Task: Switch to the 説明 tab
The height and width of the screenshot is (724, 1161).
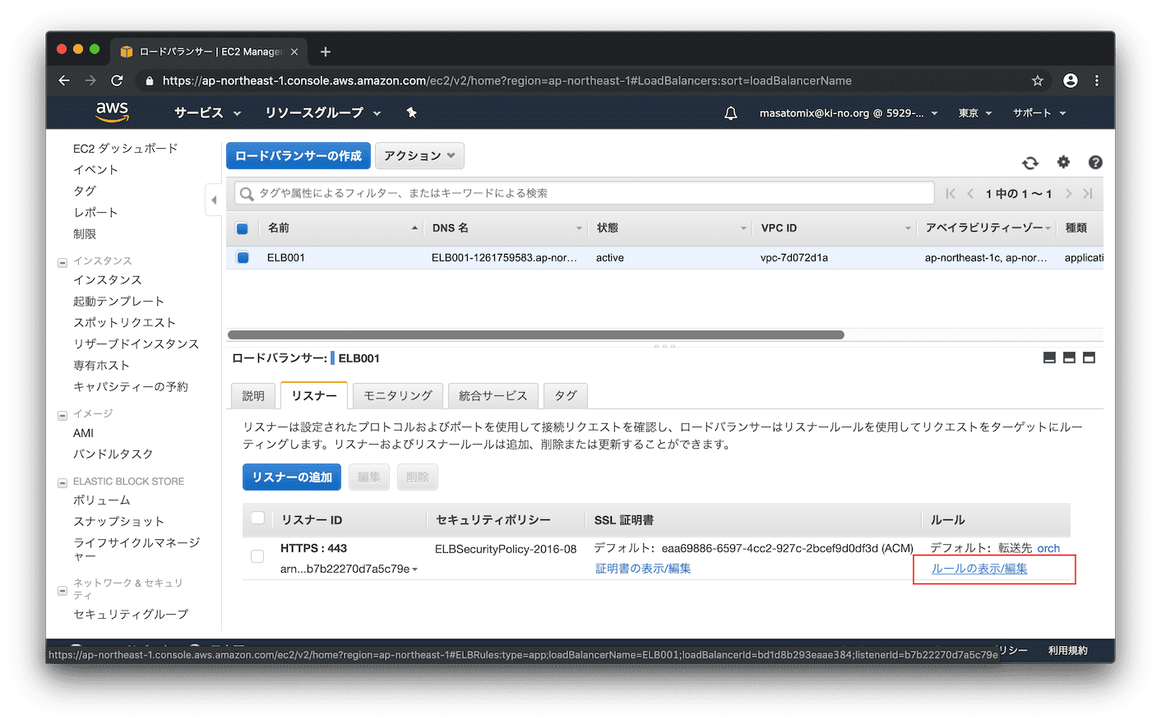Action: click(253, 396)
